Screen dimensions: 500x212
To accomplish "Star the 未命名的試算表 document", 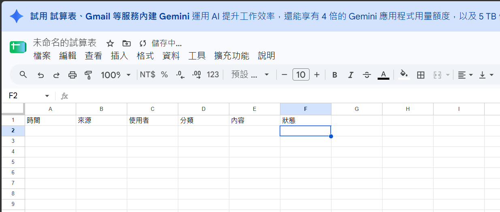I will point(110,43).
